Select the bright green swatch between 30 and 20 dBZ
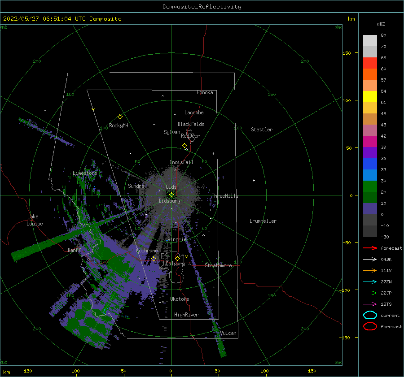This screenshot has height=377, width=404. (370, 186)
